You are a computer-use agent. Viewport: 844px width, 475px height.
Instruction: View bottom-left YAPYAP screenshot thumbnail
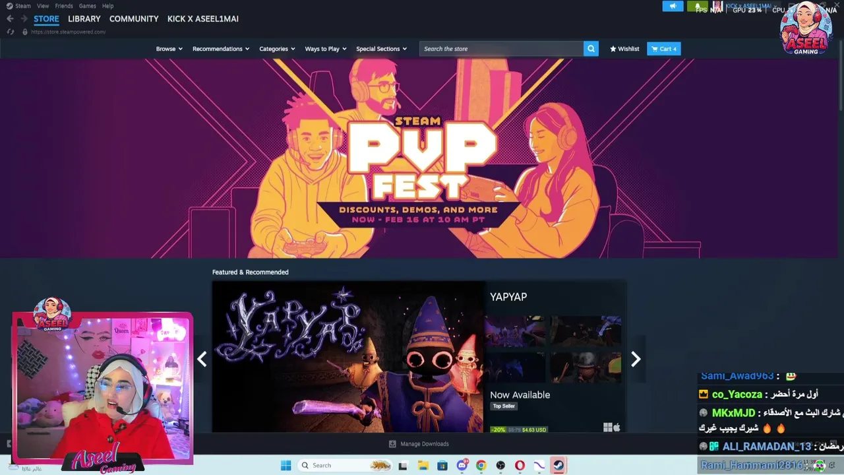515,367
